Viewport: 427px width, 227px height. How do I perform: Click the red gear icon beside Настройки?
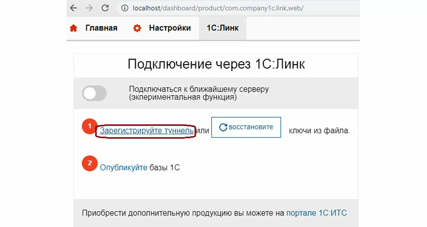[x=137, y=28]
